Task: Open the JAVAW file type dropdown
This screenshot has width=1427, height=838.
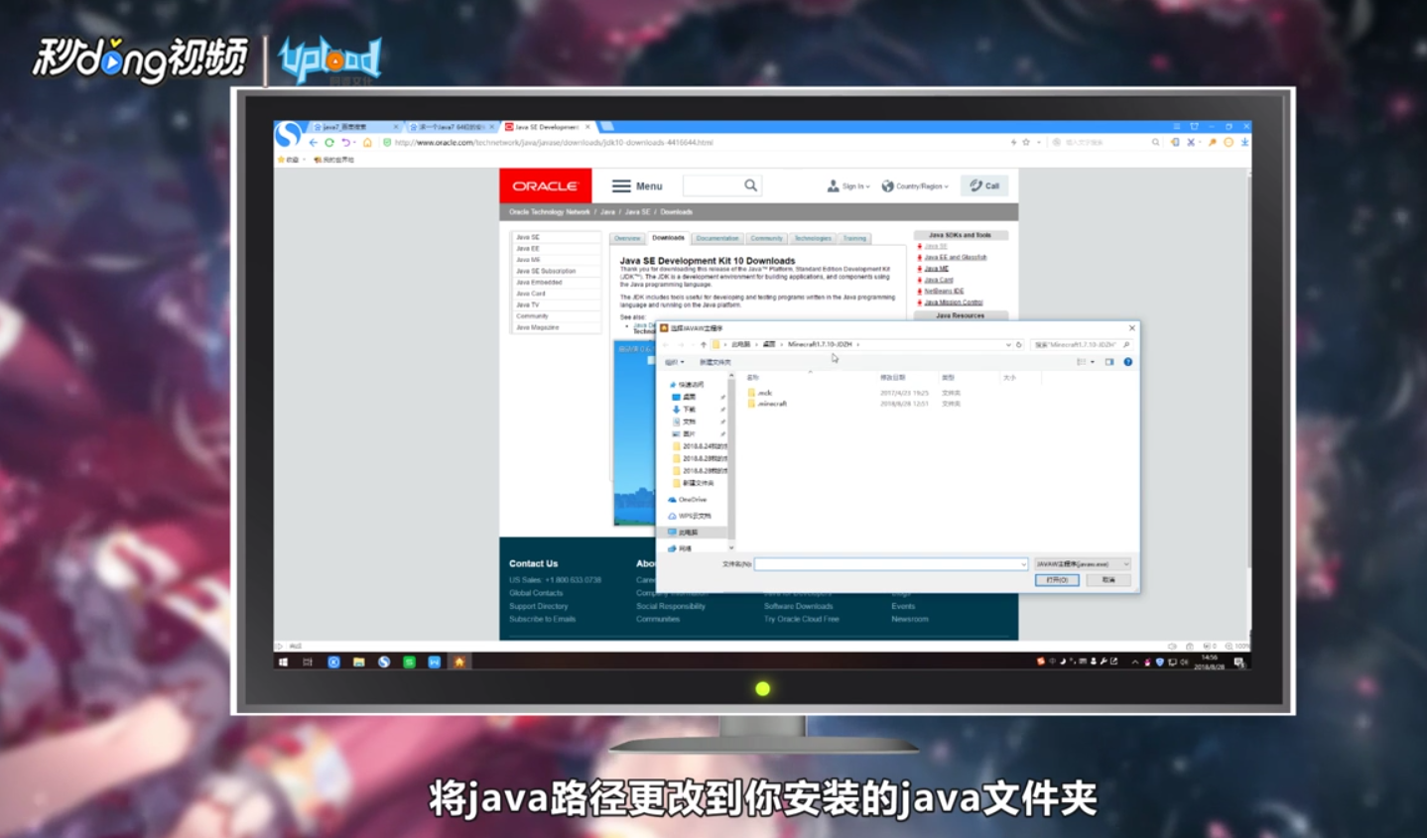Action: pyautogui.click(x=1081, y=564)
